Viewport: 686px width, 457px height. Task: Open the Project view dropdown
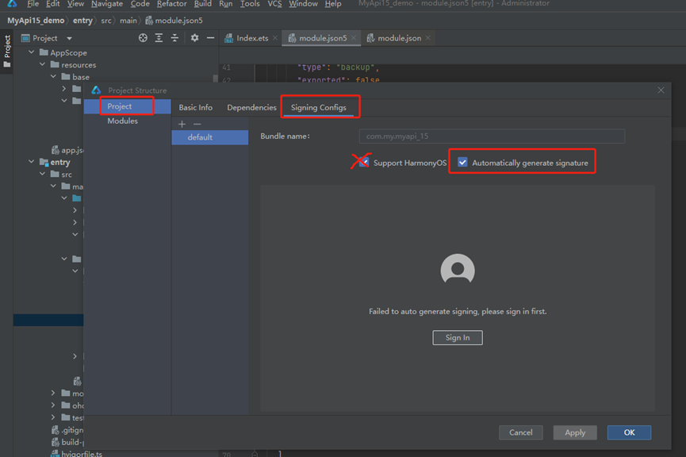pos(69,38)
